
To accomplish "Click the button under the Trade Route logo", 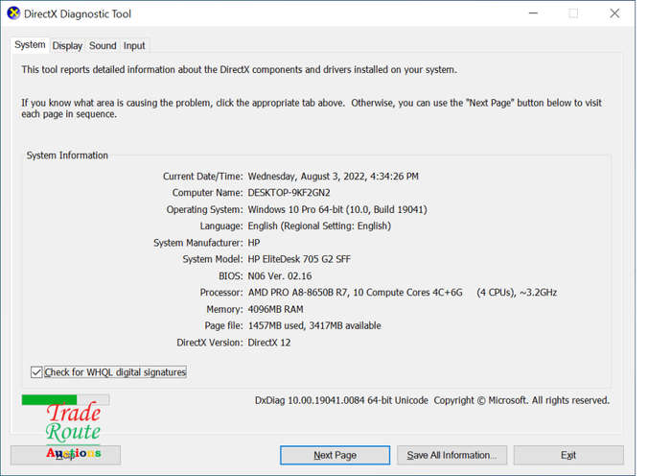I will (x=65, y=455).
